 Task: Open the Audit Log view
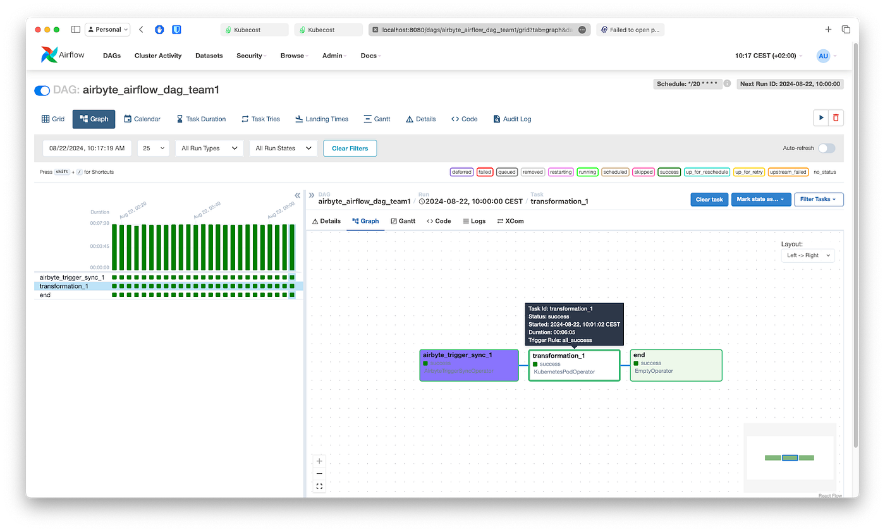pyautogui.click(x=513, y=119)
